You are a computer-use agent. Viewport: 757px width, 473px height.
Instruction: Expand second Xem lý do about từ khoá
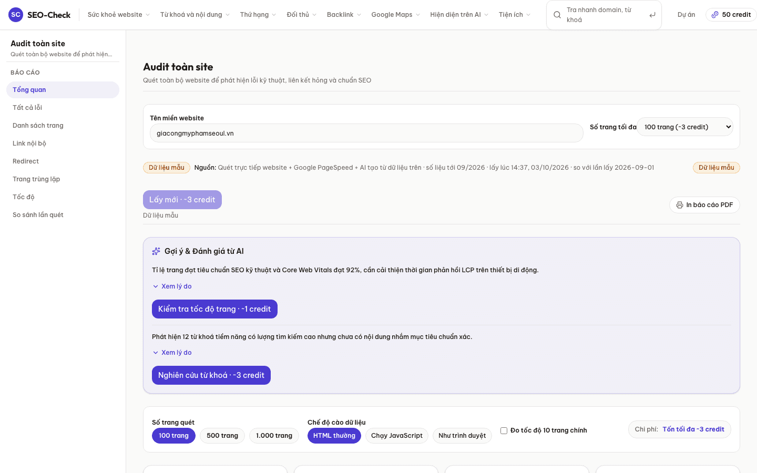pyautogui.click(x=172, y=353)
